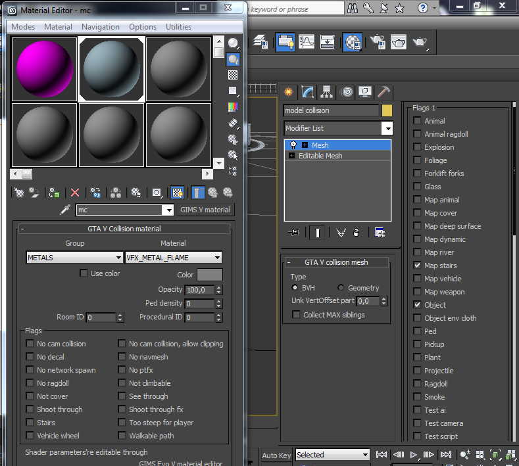
Task: Increase Opacity spinner value
Action: point(218,288)
